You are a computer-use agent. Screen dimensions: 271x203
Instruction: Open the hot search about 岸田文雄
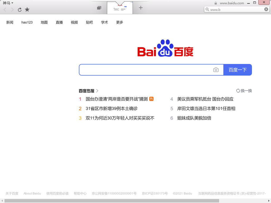tap(206, 109)
